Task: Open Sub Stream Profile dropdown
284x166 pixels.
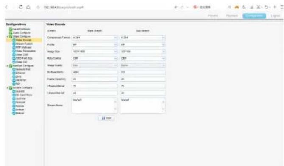Action: point(142,45)
